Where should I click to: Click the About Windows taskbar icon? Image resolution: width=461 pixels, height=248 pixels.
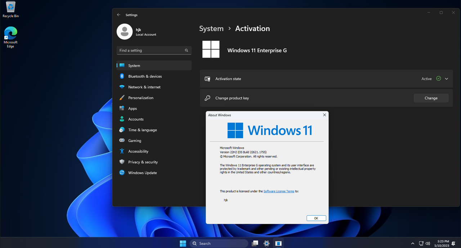point(278,243)
